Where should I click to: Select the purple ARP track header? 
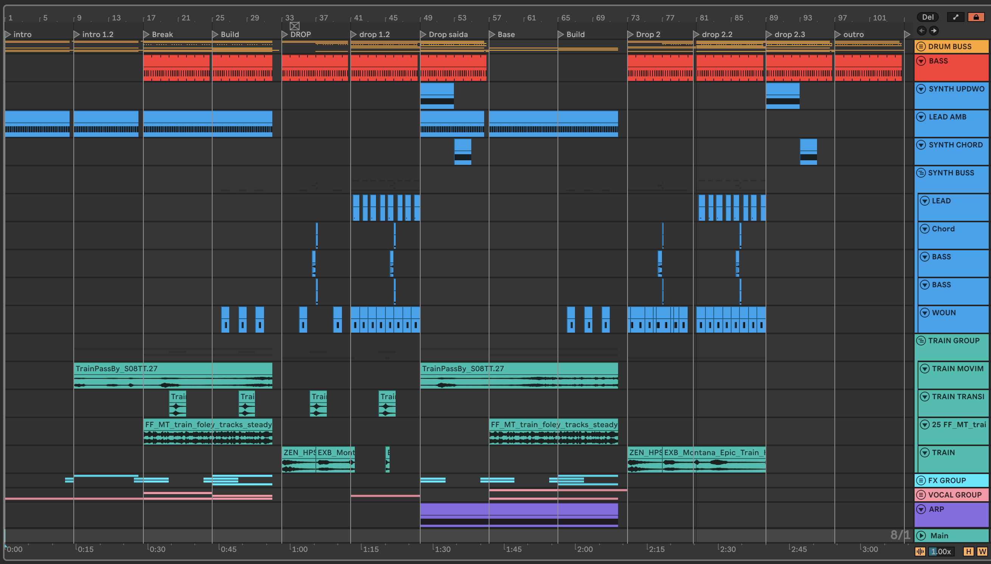[x=951, y=514]
